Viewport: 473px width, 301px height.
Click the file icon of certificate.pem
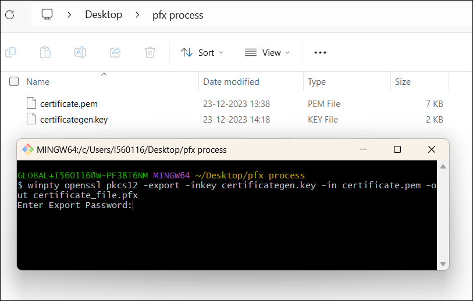click(x=31, y=103)
